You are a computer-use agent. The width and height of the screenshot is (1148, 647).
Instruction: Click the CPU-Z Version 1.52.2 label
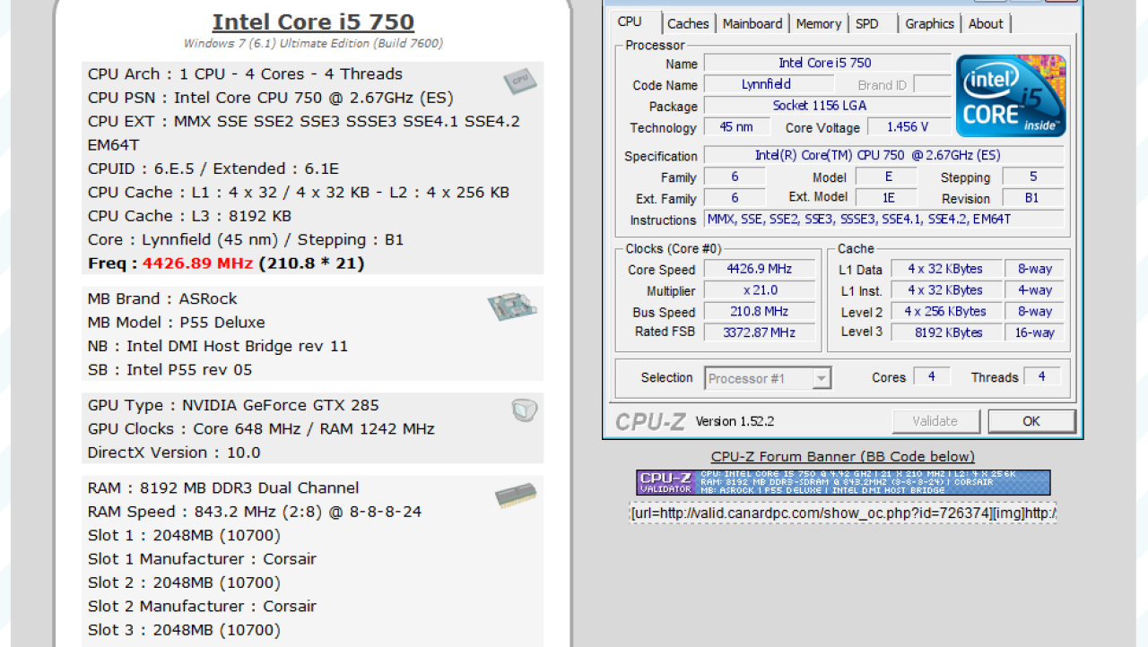point(735,421)
